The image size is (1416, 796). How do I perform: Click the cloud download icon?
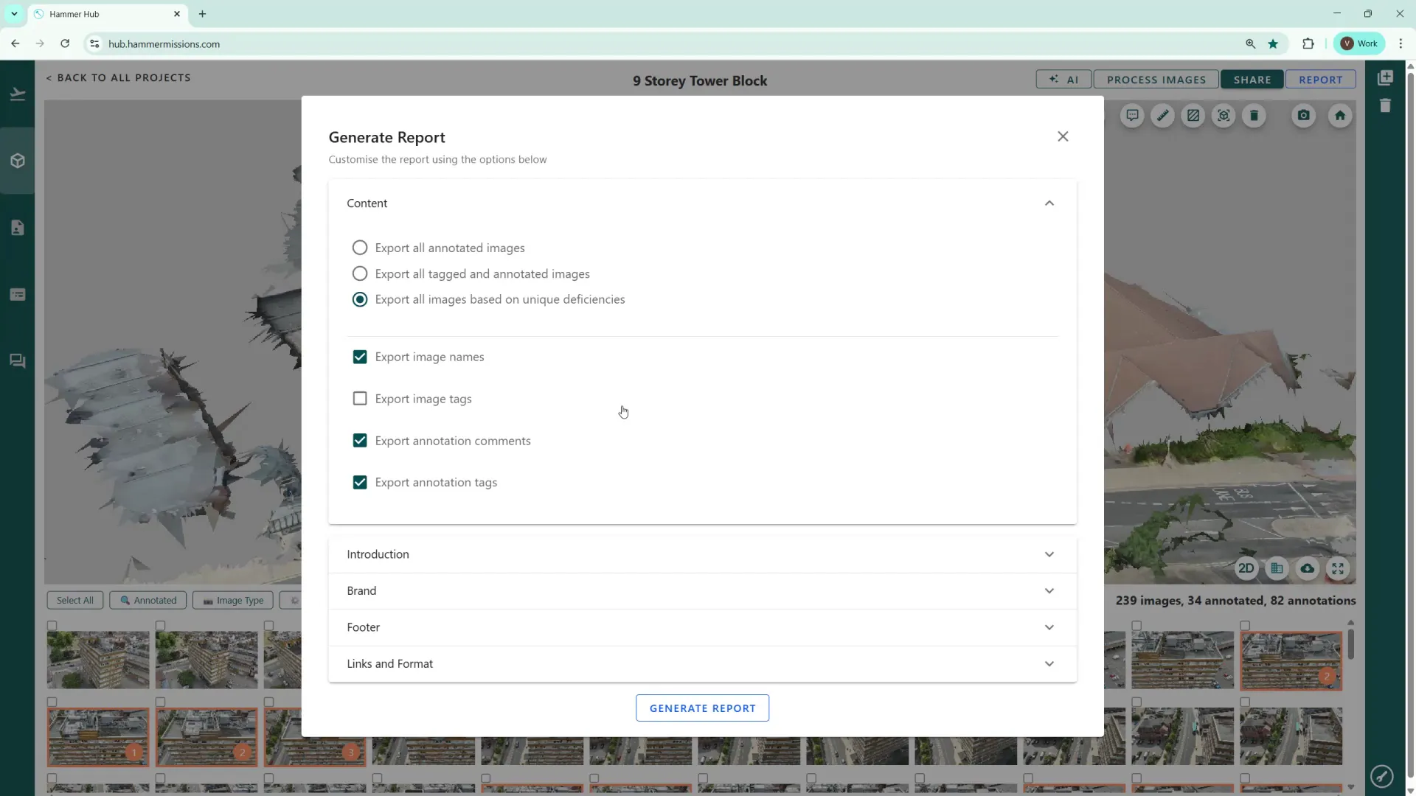1307,568
